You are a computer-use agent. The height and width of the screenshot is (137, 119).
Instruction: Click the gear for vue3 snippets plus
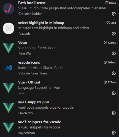point(114,113)
